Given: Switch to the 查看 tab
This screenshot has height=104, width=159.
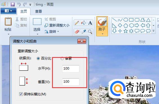Looking at the screenshot, I should coord(39,11).
